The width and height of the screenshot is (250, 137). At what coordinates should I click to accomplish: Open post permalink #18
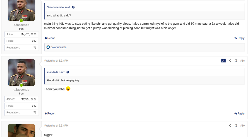click(x=242, y=61)
